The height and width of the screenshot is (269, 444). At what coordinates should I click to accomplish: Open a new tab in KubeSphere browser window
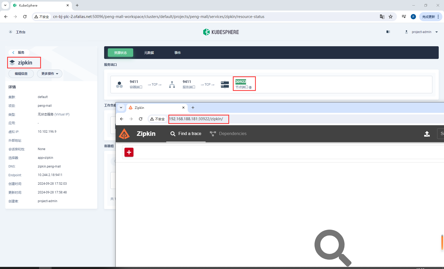[77, 5]
